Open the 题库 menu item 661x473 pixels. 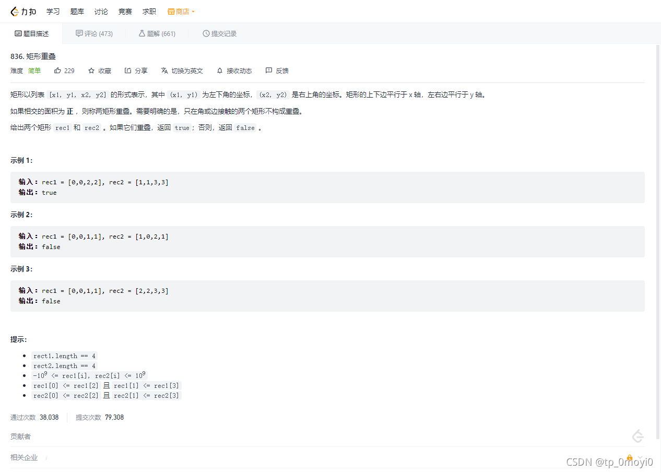77,11
